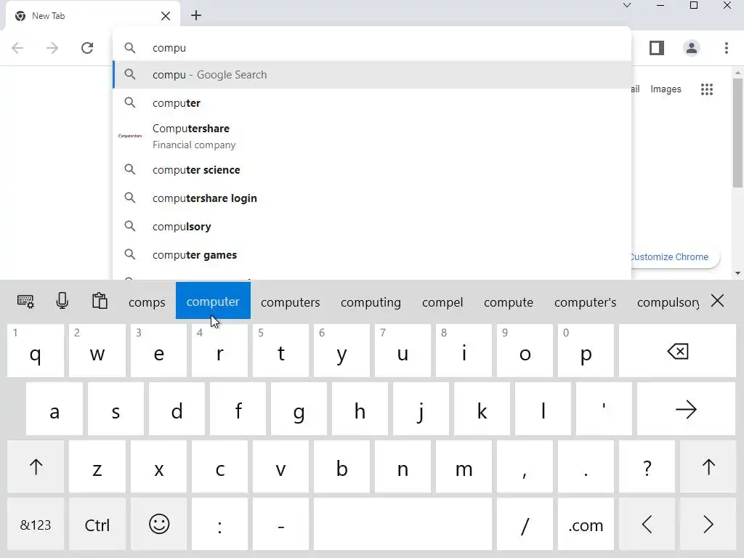The image size is (744, 558).
Task: Select the 'compulsory' keyboard suggestion
Action: [668, 302]
